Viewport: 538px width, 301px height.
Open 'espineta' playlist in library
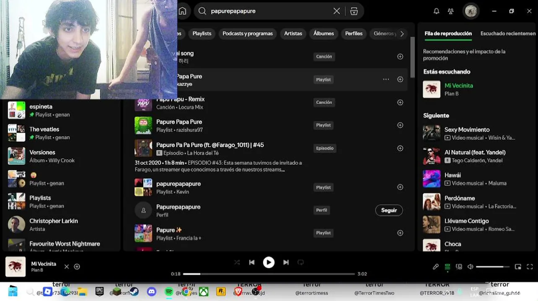click(x=63, y=110)
